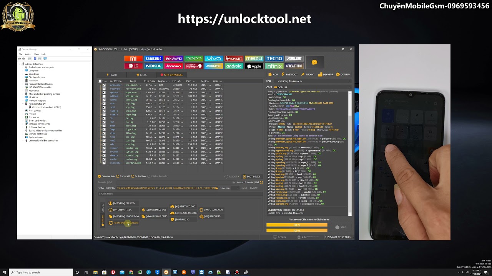Click the [MI] RESET MICLOUD button
Image resolution: width=492 pixels, height=276 pixels.
(183, 207)
